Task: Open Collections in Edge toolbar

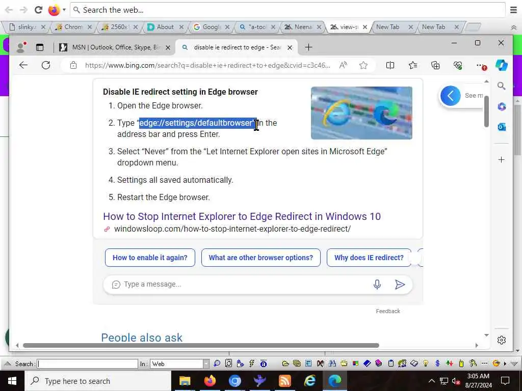Action: point(435,65)
